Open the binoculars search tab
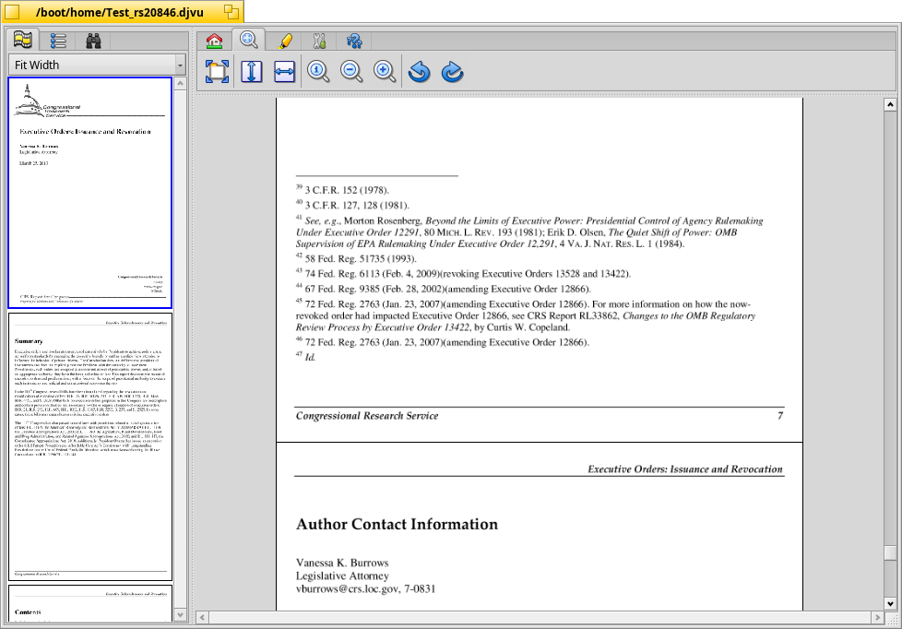This screenshot has width=902, height=629. click(93, 41)
